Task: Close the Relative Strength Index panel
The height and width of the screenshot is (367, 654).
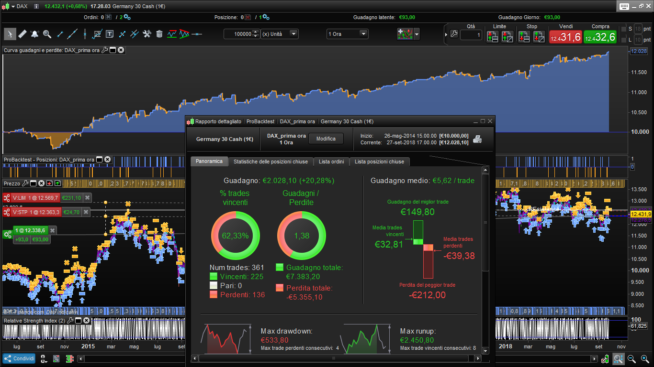Action: 86,320
